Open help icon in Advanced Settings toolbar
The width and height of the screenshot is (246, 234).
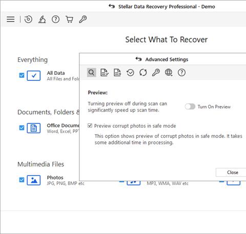181,73
